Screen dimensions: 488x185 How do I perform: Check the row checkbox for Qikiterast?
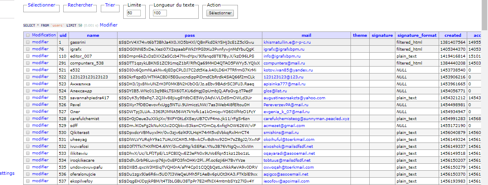[x=28, y=133]
